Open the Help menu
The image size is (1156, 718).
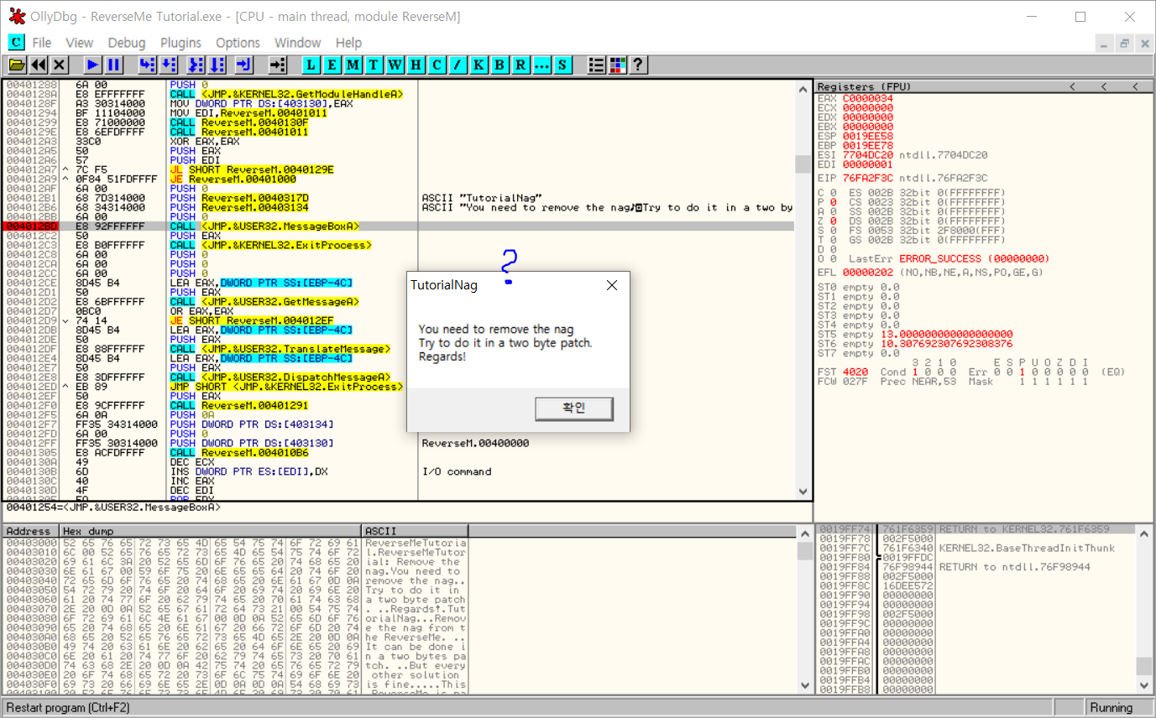[348, 43]
